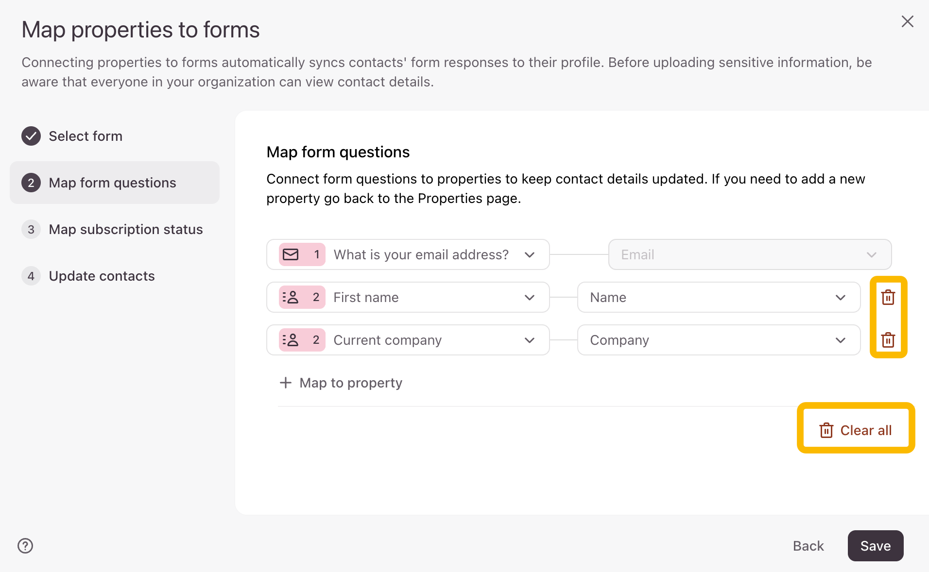929x572 pixels.
Task: Expand the email address question dropdown
Action: (x=529, y=254)
